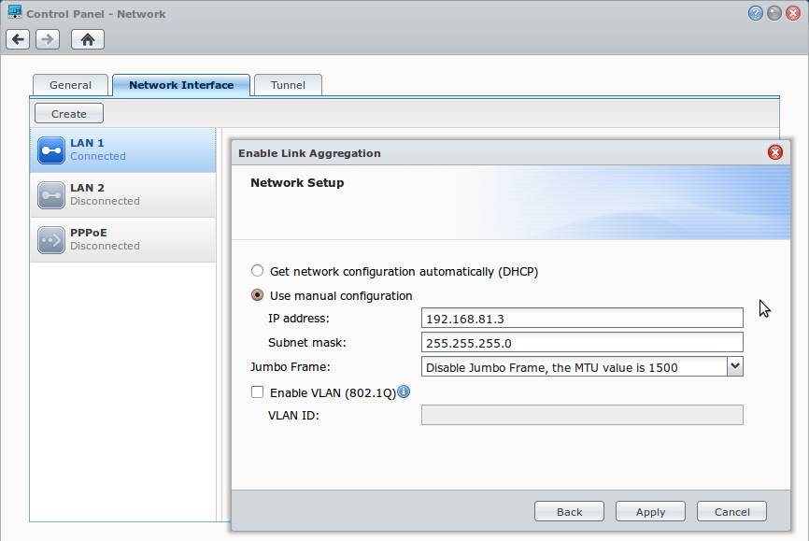The image size is (809, 541).
Task: Enable VLAN (802.1Q) checkbox
Action: (257, 392)
